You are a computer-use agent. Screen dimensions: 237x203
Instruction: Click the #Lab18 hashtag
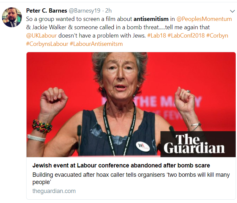156,36
